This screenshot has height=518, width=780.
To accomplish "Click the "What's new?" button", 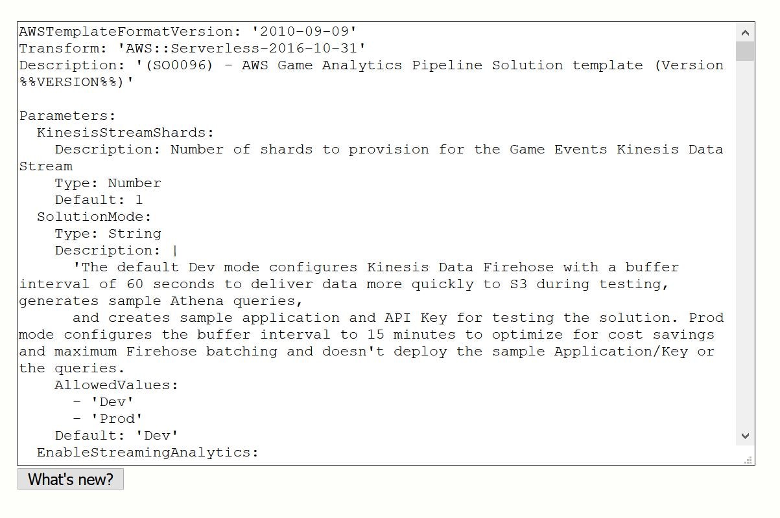I will click(70, 479).
